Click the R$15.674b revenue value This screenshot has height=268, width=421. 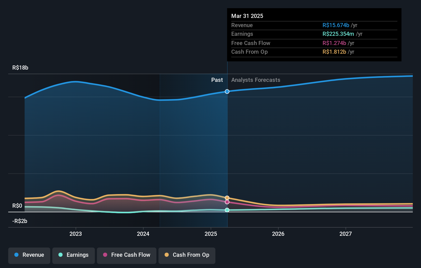click(336, 25)
